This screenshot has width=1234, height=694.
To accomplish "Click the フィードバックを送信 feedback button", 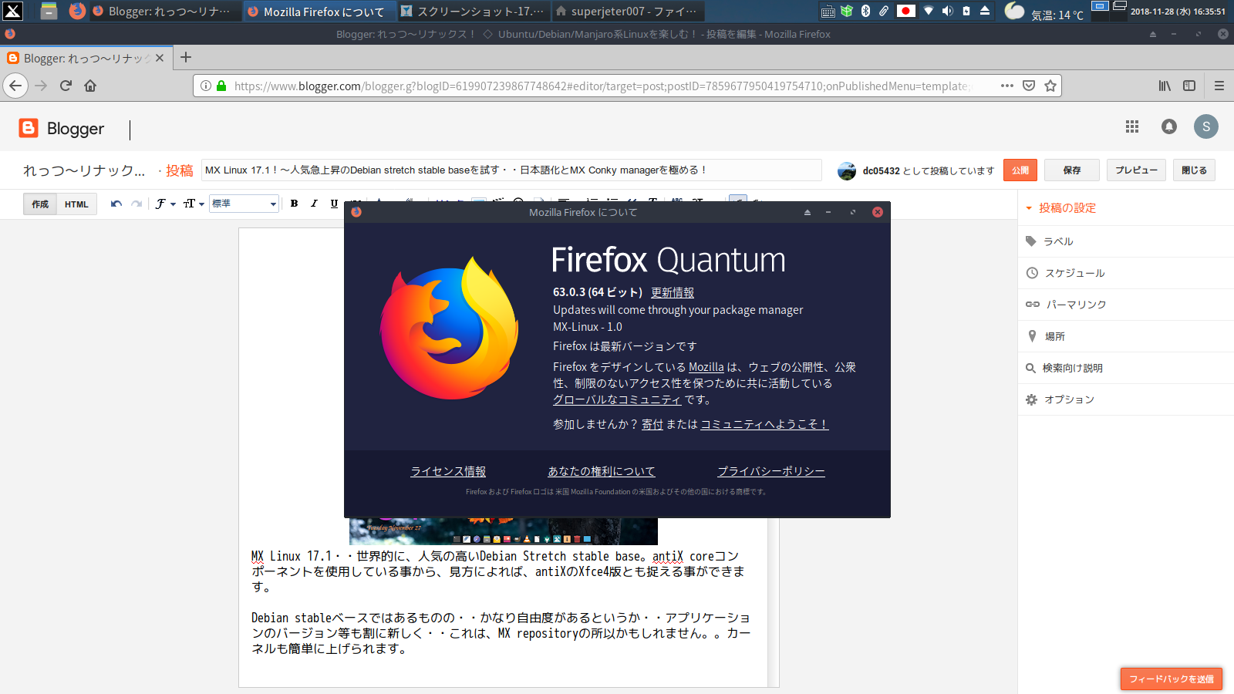I will [1172, 679].
